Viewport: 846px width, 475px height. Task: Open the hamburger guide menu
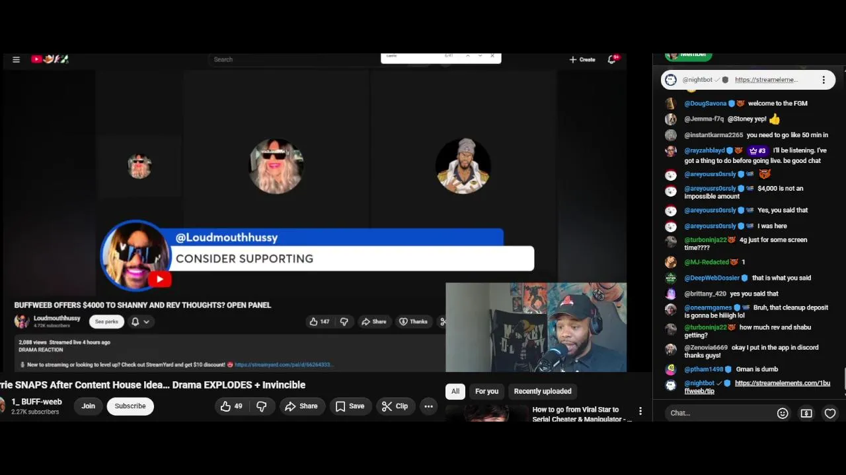[x=16, y=59]
